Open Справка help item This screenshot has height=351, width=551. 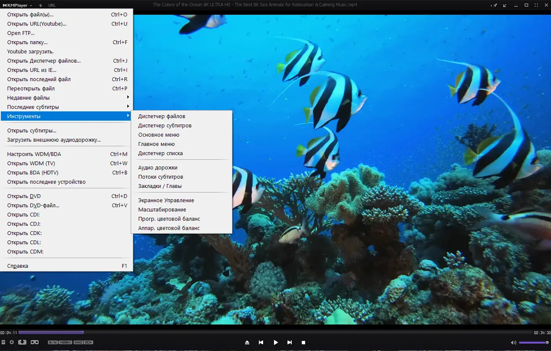(66, 266)
